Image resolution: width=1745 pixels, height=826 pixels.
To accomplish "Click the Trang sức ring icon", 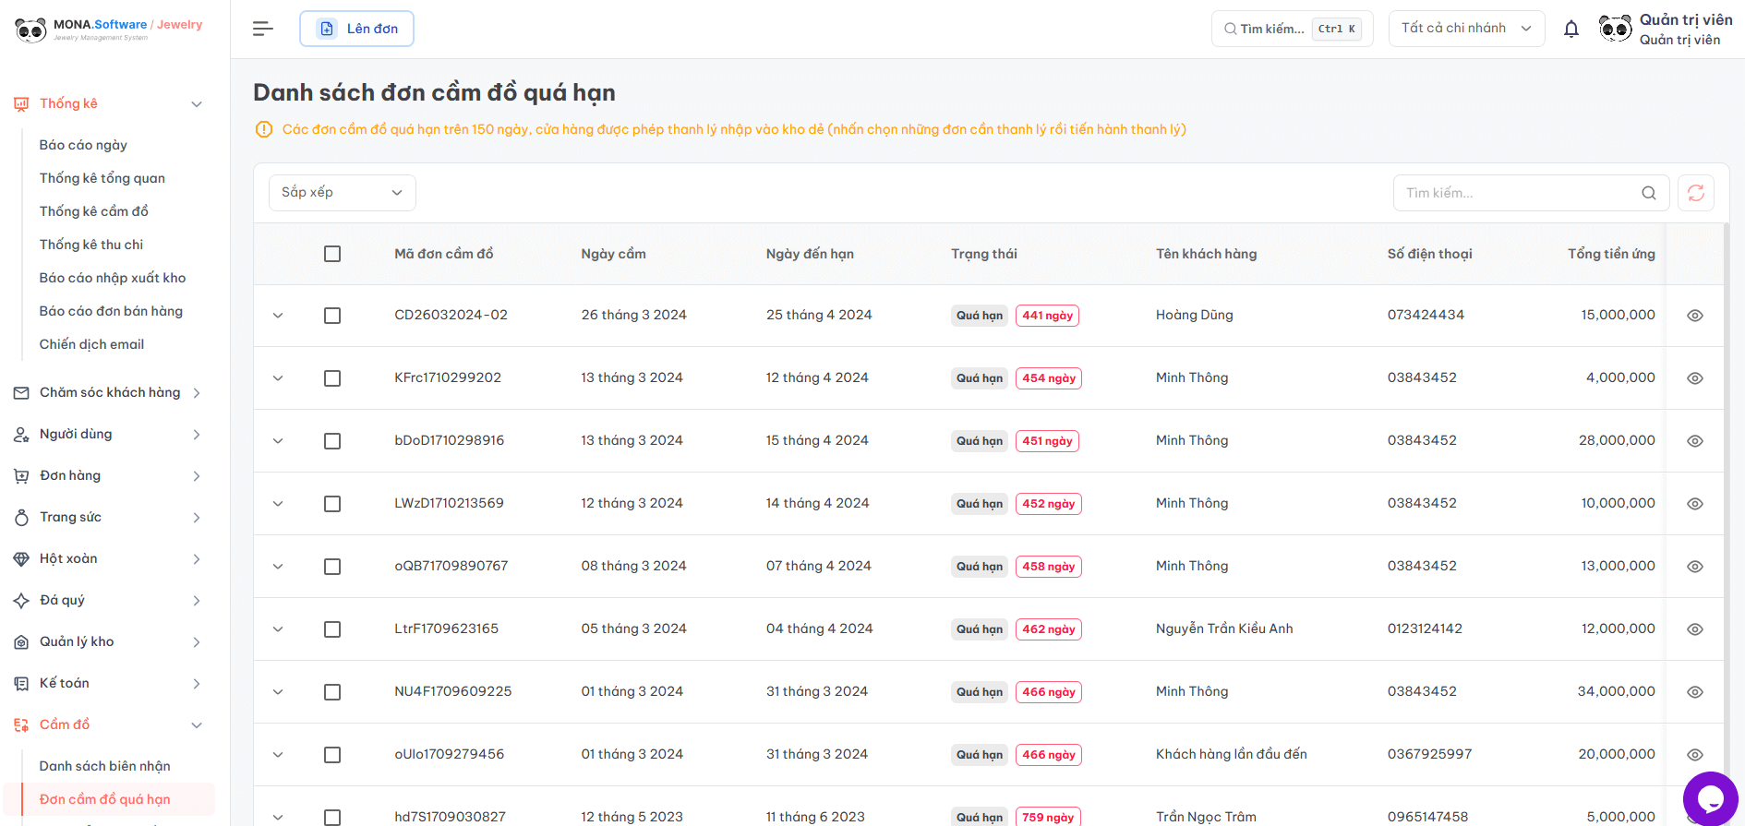I will coord(21,518).
